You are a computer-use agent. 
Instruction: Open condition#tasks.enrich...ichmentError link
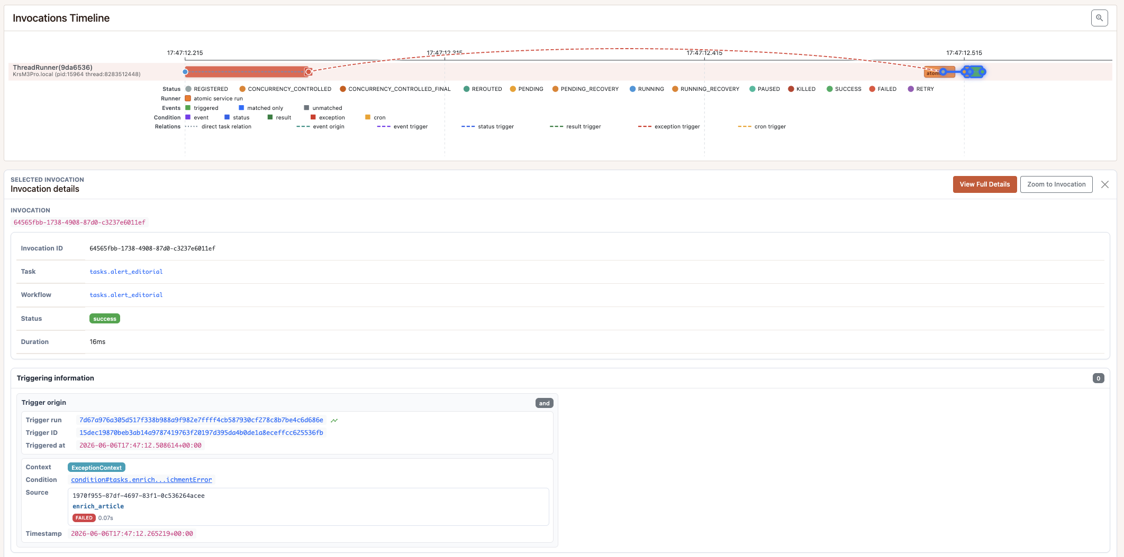coord(141,480)
